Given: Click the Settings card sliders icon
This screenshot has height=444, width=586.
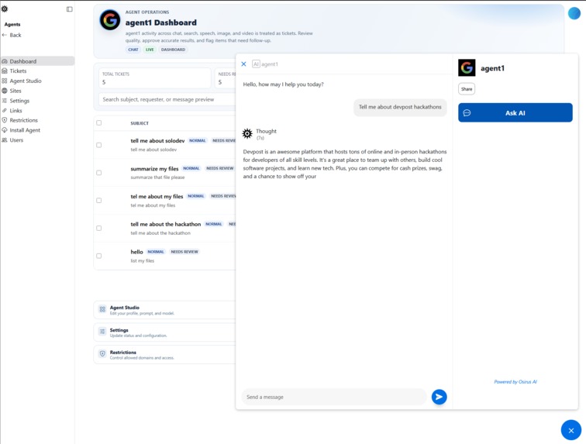Looking at the screenshot, I should coord(102,331).
